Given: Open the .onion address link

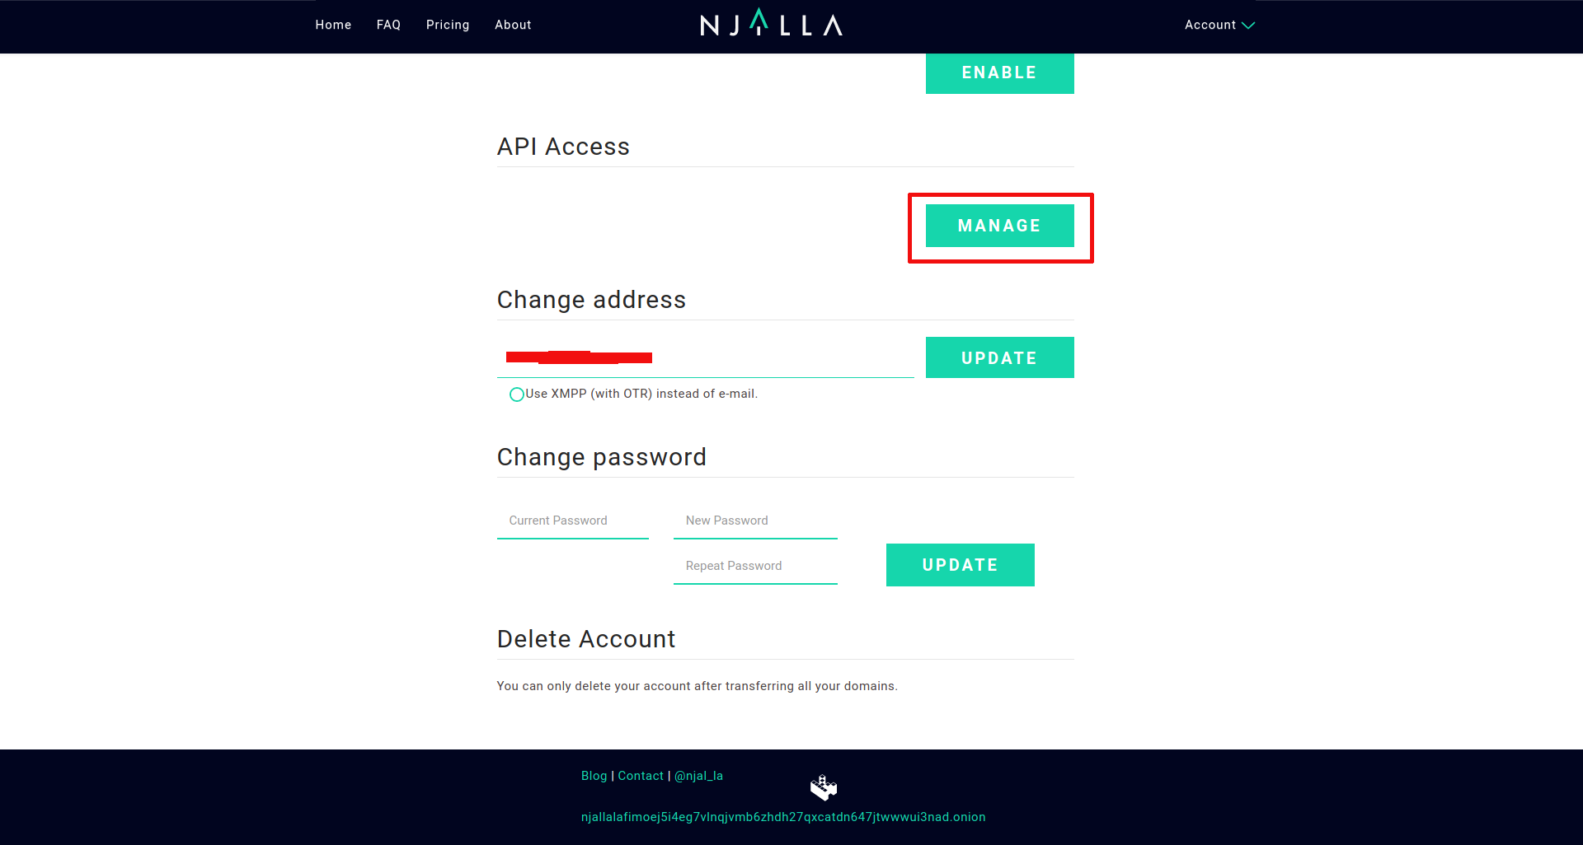Looking at the screenshot, I should coord(783,817).
